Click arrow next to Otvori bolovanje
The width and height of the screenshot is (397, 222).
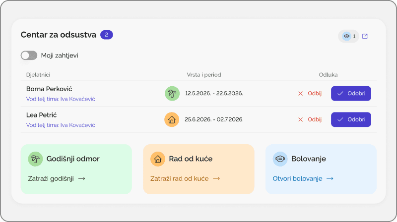click(x=330, y=178)
